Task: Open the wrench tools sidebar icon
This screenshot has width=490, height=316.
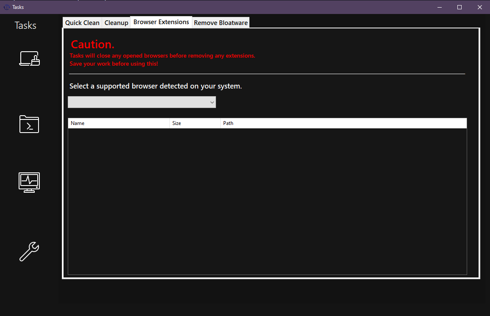Action: tap(29, 252)
